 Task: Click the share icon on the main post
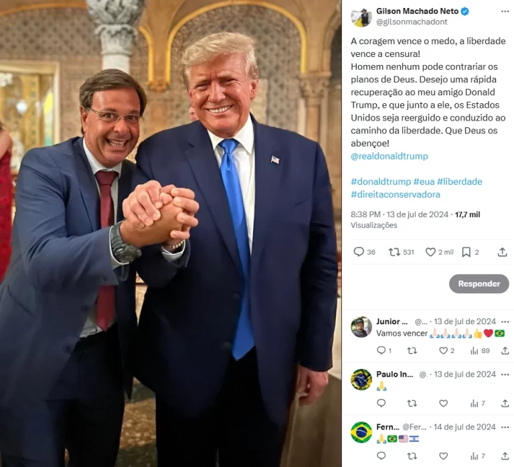(502, 252)
